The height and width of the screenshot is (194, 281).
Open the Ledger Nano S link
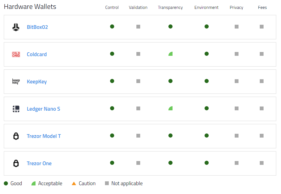click(43, 109)
